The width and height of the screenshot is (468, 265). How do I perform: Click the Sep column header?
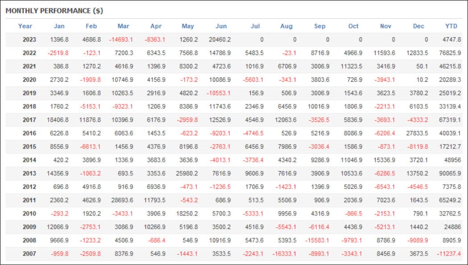coord(320,26)
